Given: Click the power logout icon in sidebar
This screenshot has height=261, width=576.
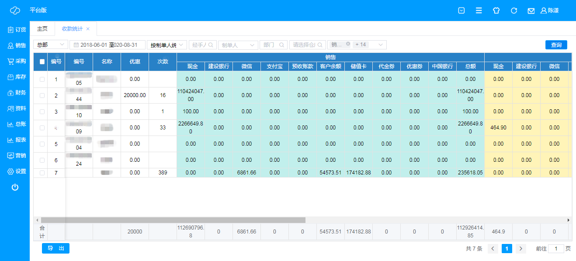Looking at the screenshot, I should [15, 187].
